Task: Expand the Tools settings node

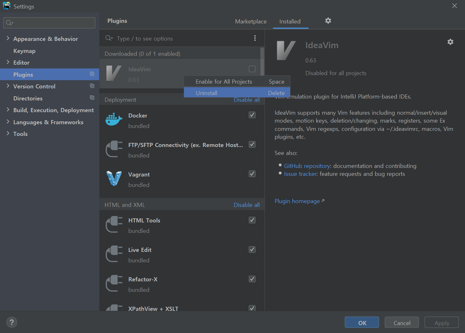Action: pos(8,133)
